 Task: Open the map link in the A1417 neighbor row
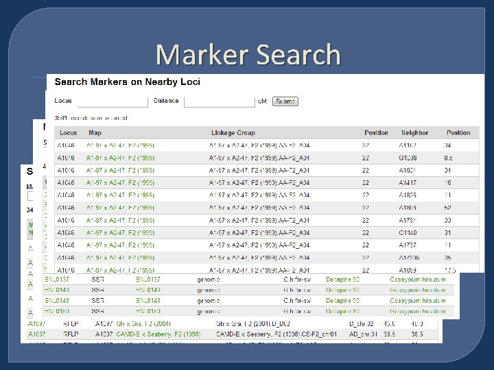pyautogui.click(x=120, y=183)
